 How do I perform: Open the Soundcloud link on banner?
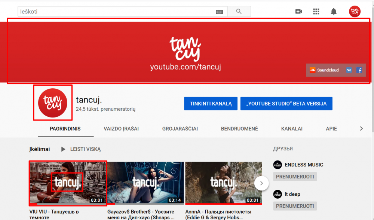point(324,70)
